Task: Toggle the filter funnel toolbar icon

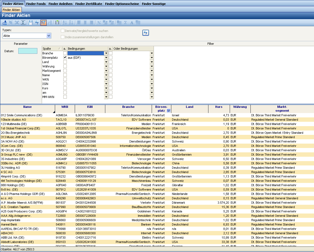Action: [x=43, y=23]
